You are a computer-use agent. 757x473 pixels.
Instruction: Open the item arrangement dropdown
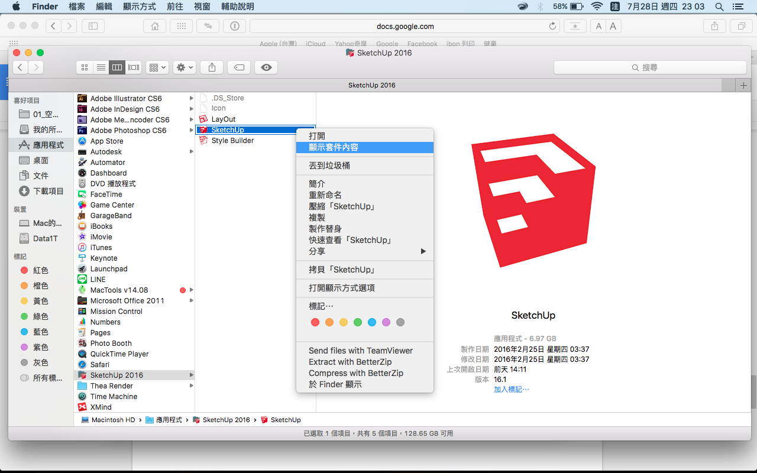(157, 67)
